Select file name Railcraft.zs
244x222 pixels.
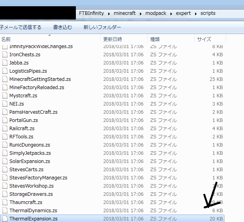click(x=22, y=129)
